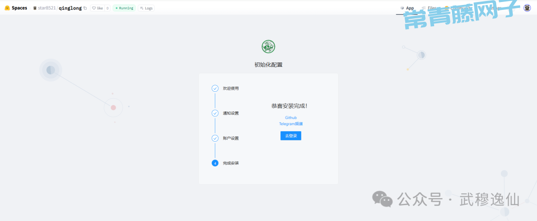The width and height of the screenshot is (537, 221).
Task: Open the Logs panel
Action: 146,8
